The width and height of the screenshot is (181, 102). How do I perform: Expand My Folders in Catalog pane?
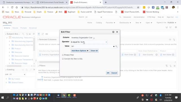pos(6,79)
